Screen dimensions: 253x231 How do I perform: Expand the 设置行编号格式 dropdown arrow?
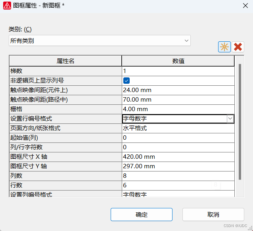(x=230, y=119)
